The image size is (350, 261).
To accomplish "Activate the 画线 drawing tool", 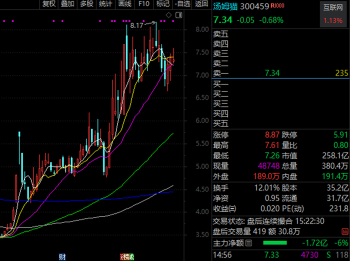I will (x=124, y=4).
